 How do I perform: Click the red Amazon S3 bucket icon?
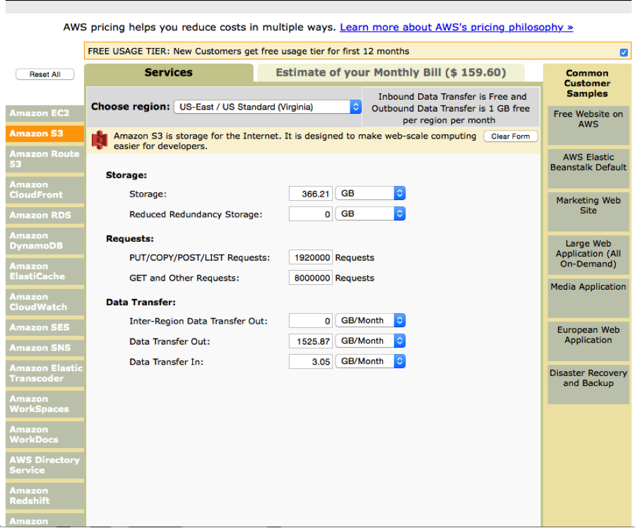100,141
